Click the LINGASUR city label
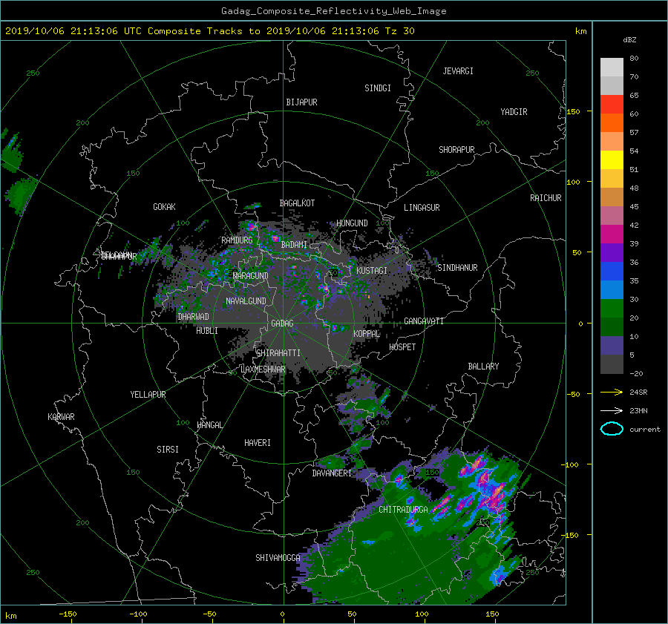 [x=422, y=208]
